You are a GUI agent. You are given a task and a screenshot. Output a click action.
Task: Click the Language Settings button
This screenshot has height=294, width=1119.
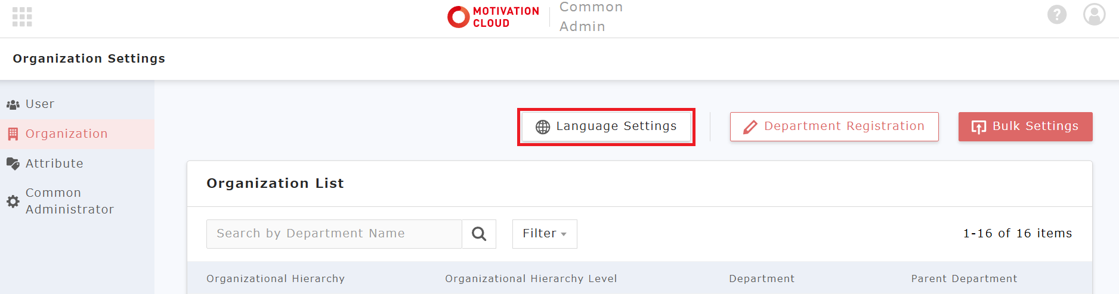tap(606, 126)
